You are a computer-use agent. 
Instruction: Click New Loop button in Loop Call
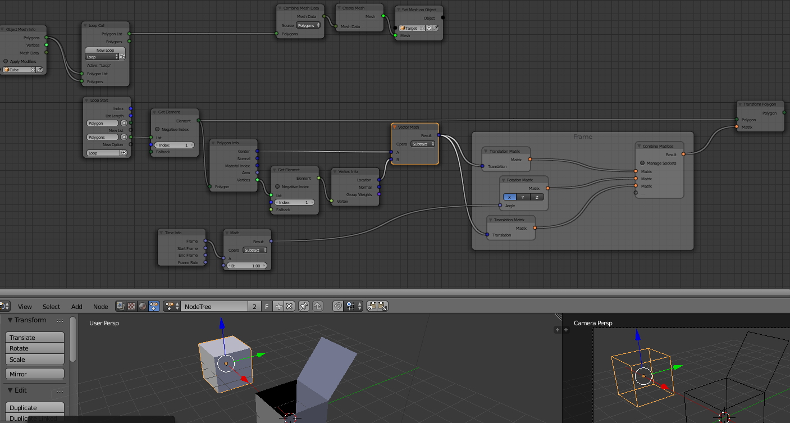click(105, 50)
